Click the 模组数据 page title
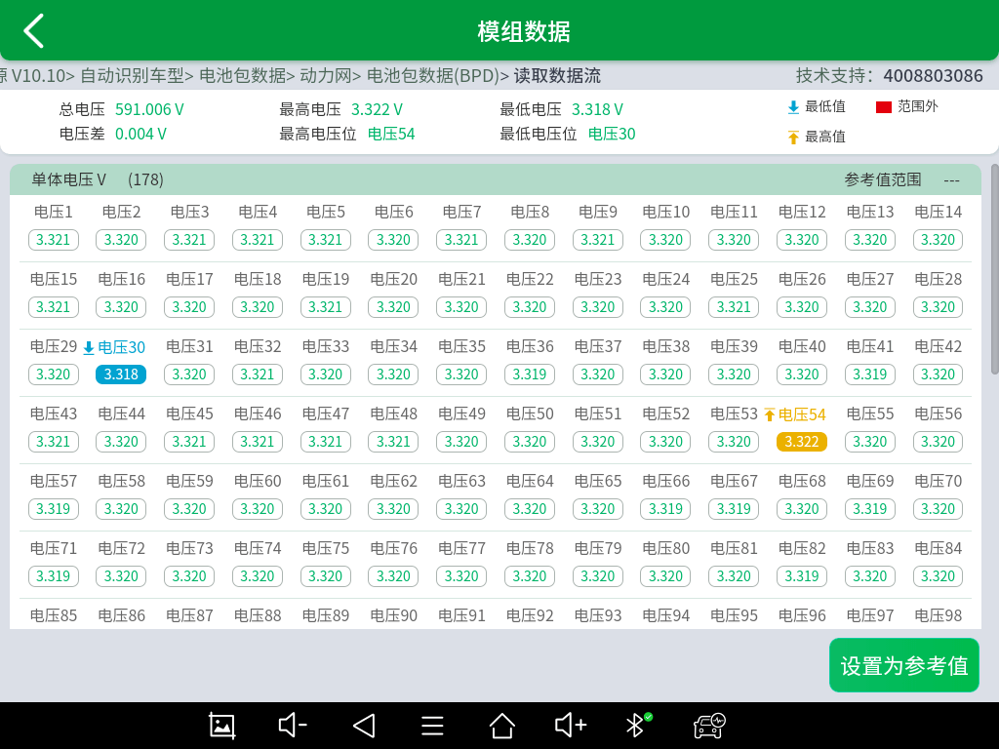 524,31
